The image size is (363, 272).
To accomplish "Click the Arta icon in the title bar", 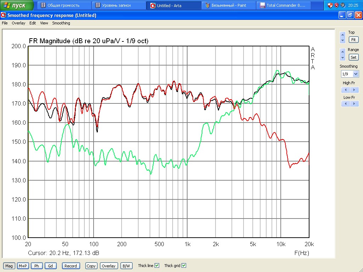I will [x=3, y=15].
